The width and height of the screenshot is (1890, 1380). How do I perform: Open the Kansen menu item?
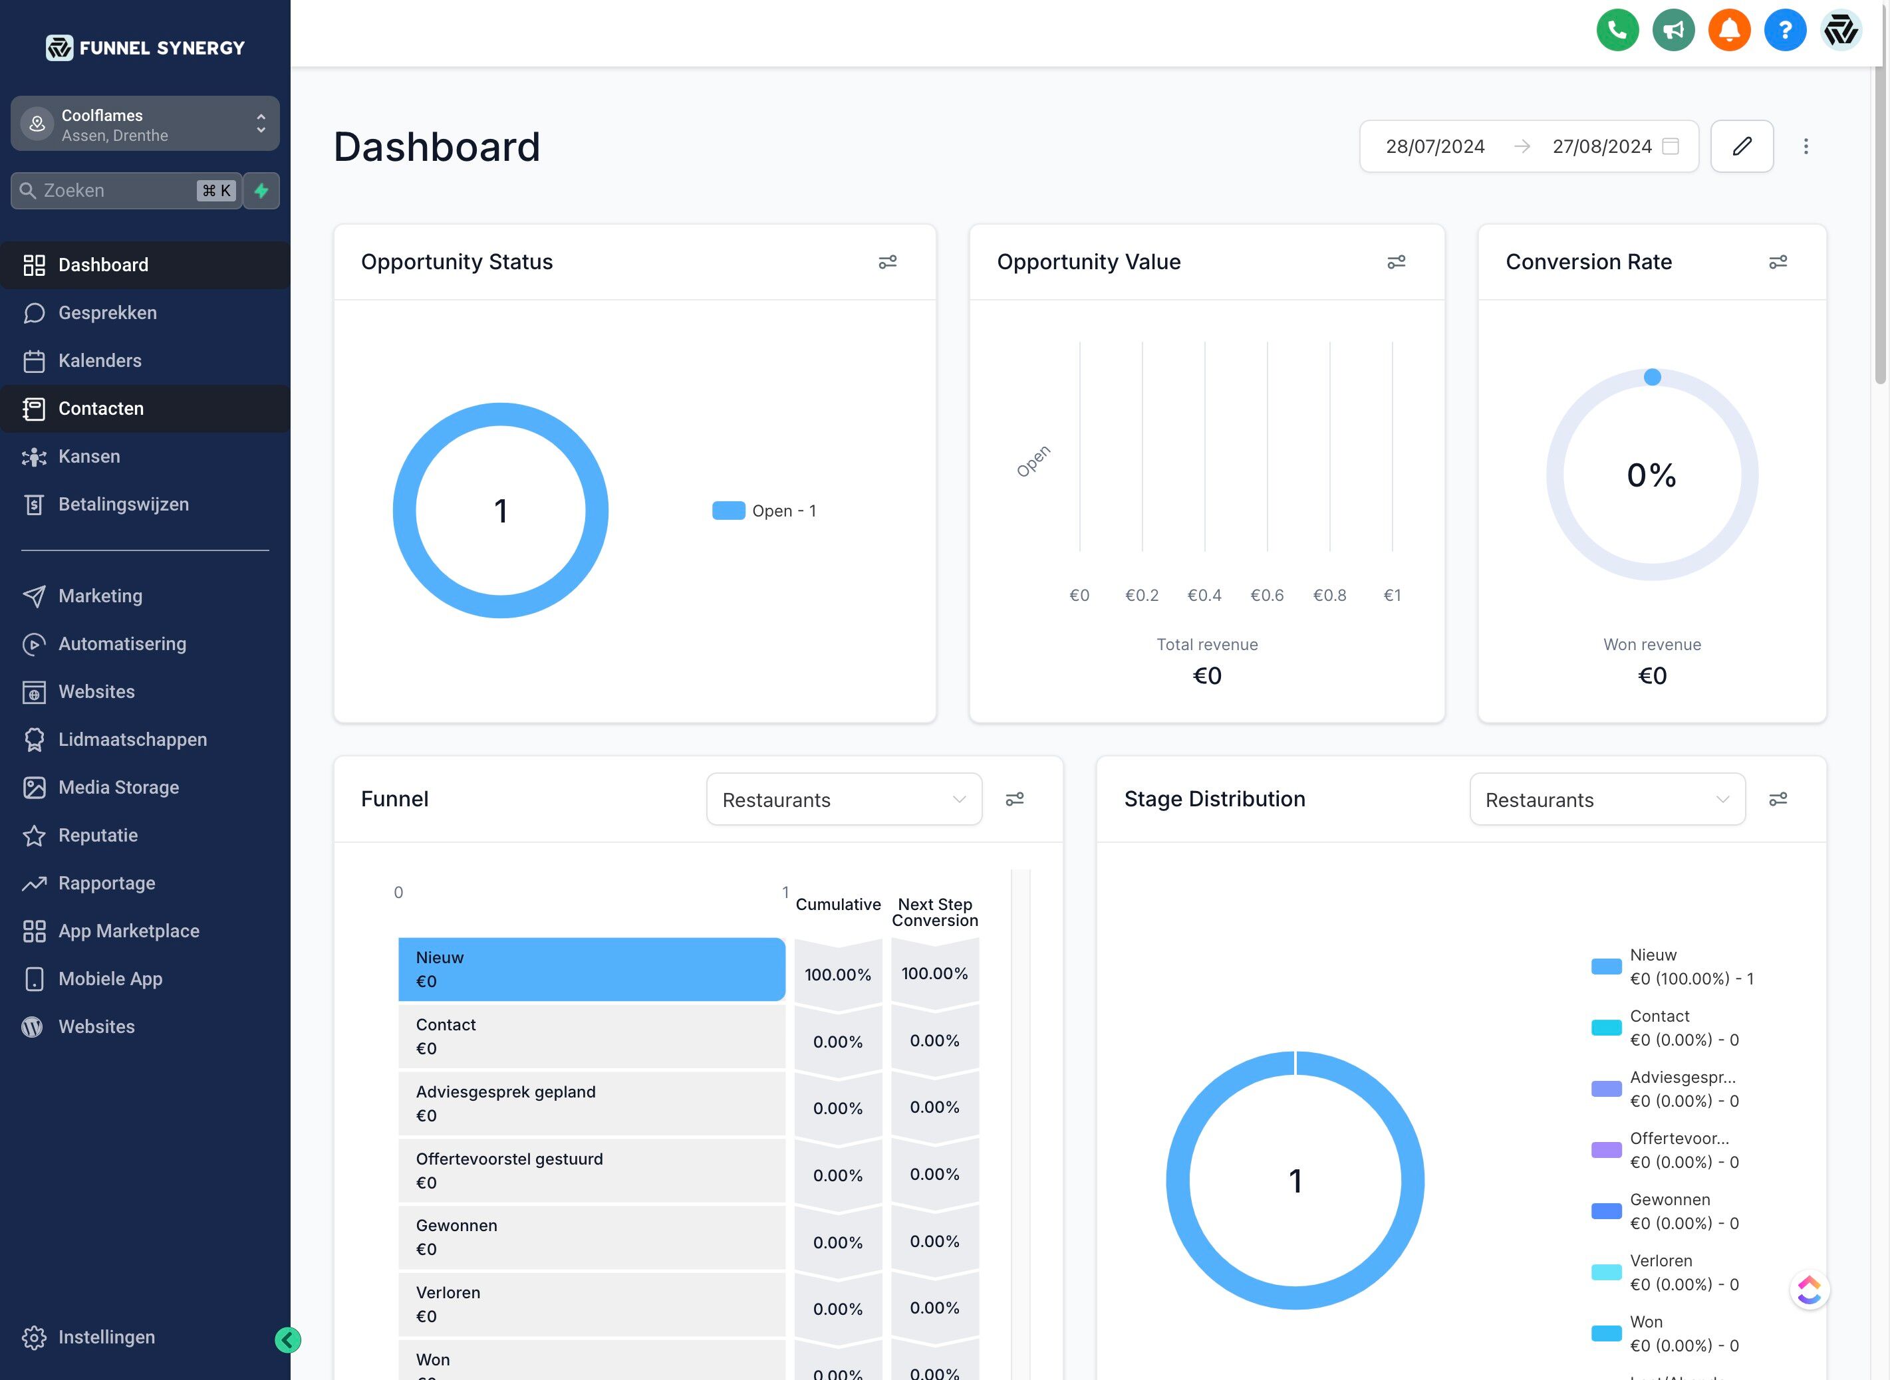point(88,456)
